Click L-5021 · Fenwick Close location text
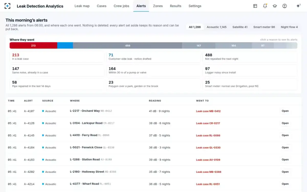 (x=86, y=147)
